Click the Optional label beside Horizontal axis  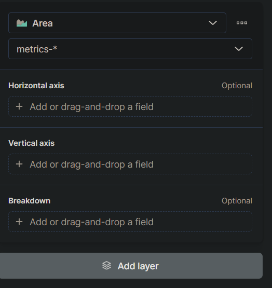point(237,86)
